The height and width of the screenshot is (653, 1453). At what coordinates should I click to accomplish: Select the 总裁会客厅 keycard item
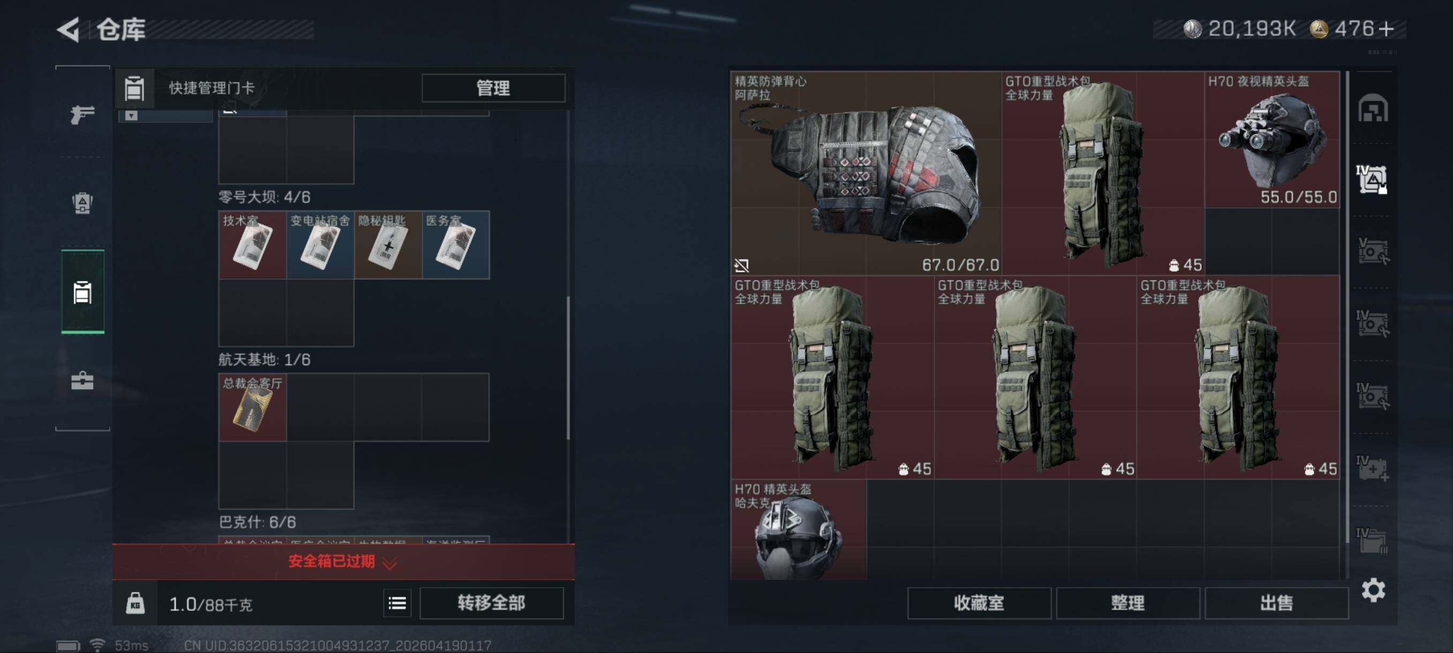click(252, 407)
